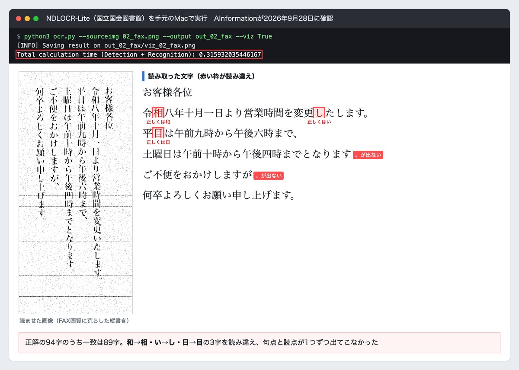The image size is (519, 370).
Task: Click the heading 読み取った文字
Action: [202, 77]
